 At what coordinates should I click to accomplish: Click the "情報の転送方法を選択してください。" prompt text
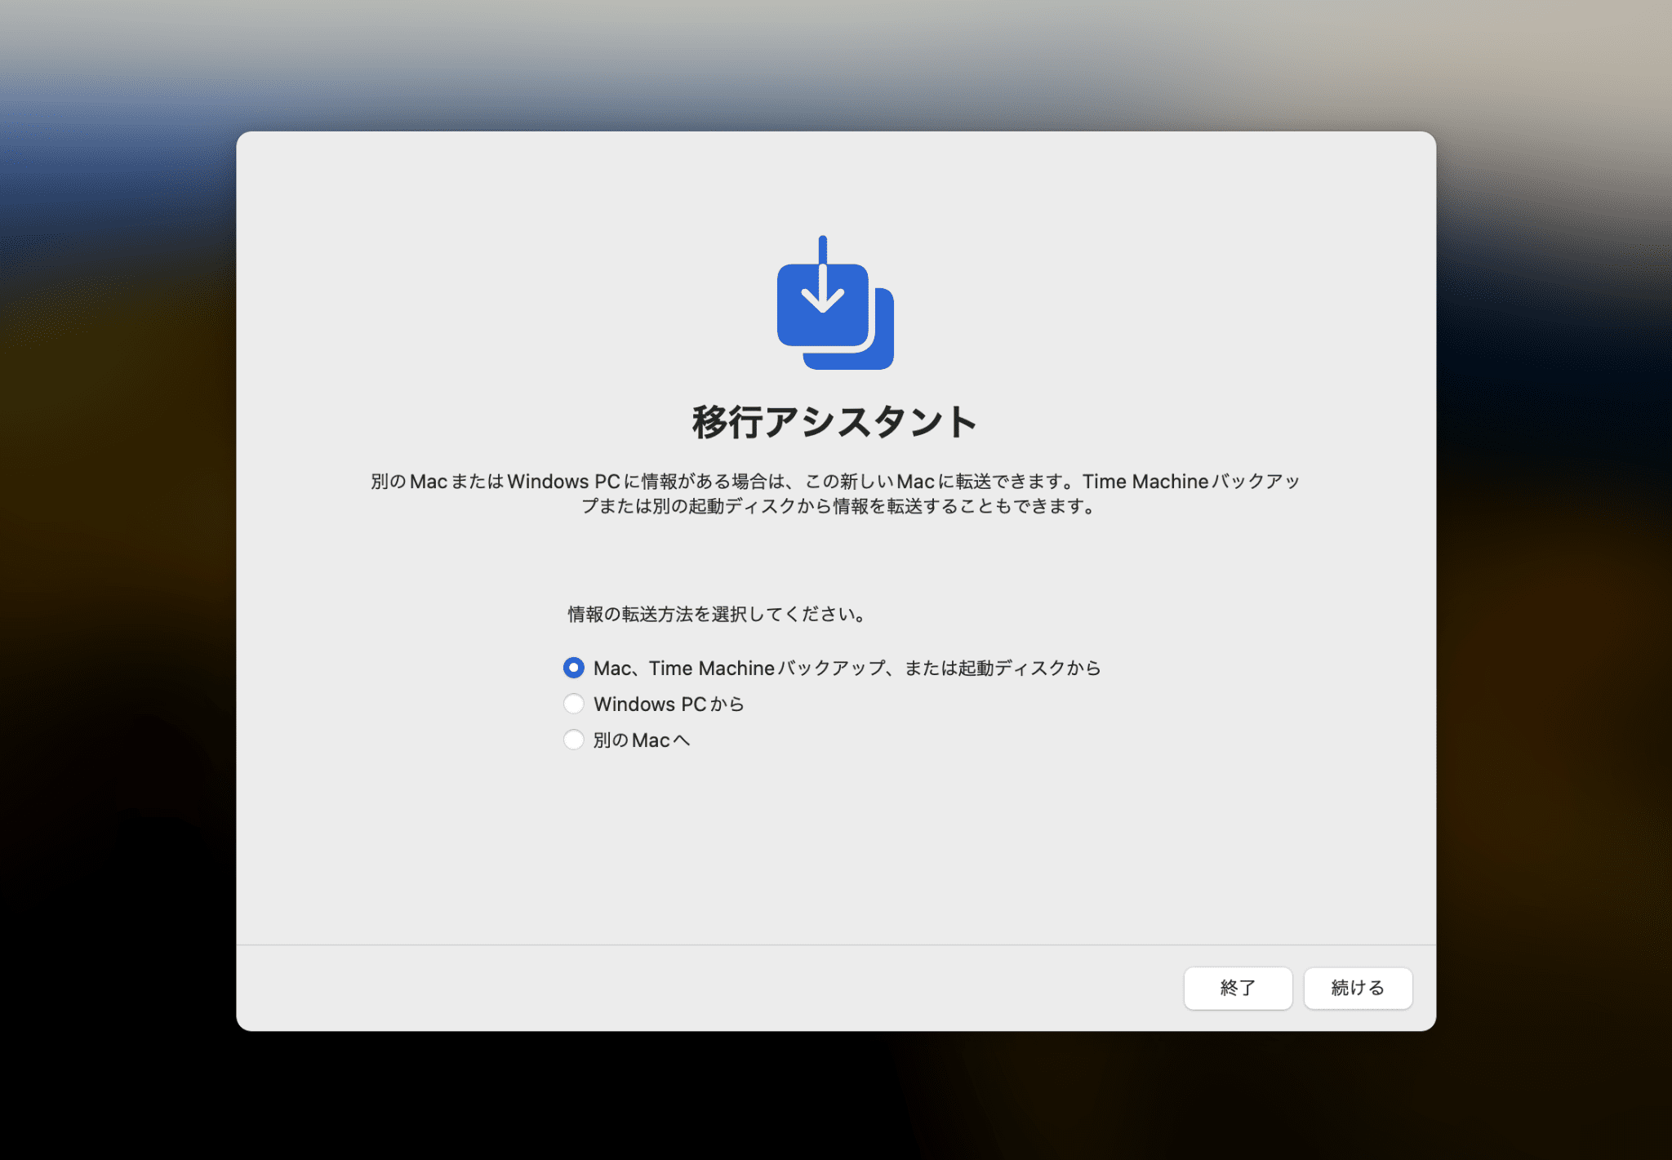pyautogui.click(x=717, y=614)
